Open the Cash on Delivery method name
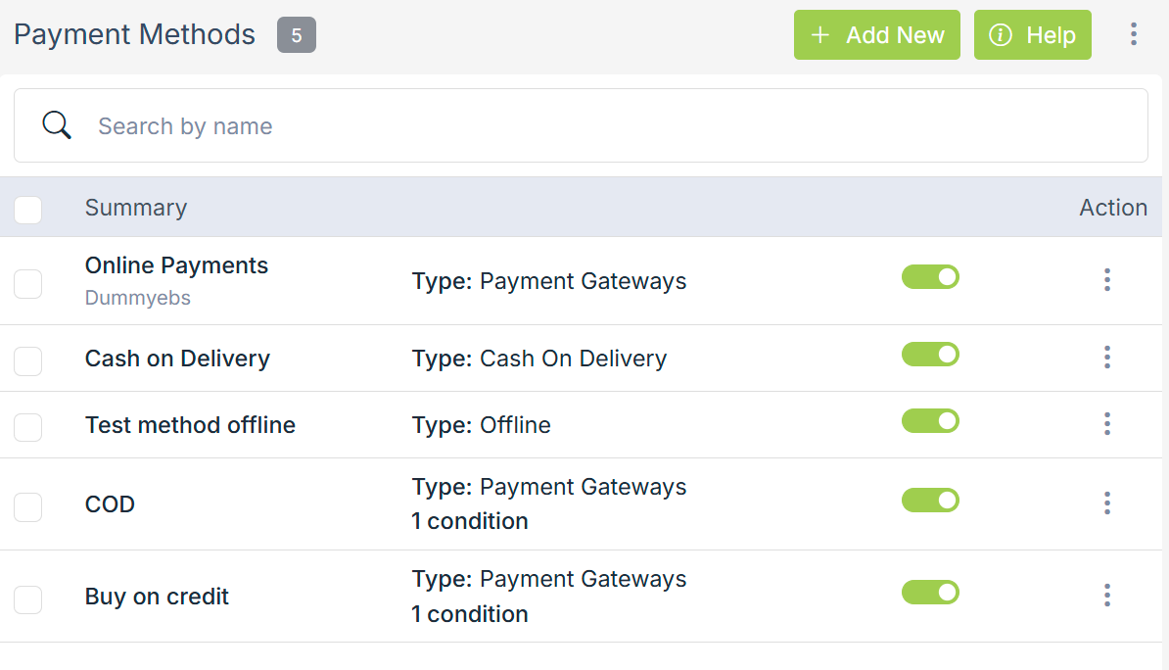 [x=177, y=359]
